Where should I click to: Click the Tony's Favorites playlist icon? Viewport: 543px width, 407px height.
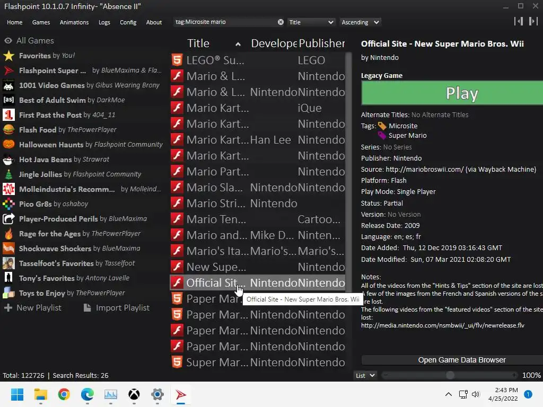click(x=8, y=278)
